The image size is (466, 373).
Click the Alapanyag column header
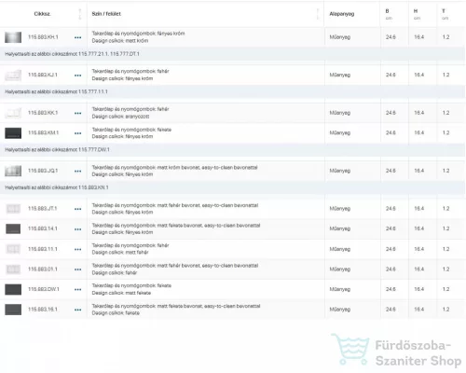[x=342, y=14]
